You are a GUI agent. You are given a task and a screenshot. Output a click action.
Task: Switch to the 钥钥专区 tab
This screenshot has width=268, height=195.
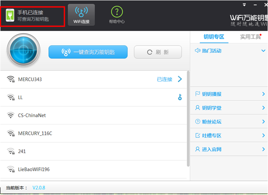click(214, 37)
